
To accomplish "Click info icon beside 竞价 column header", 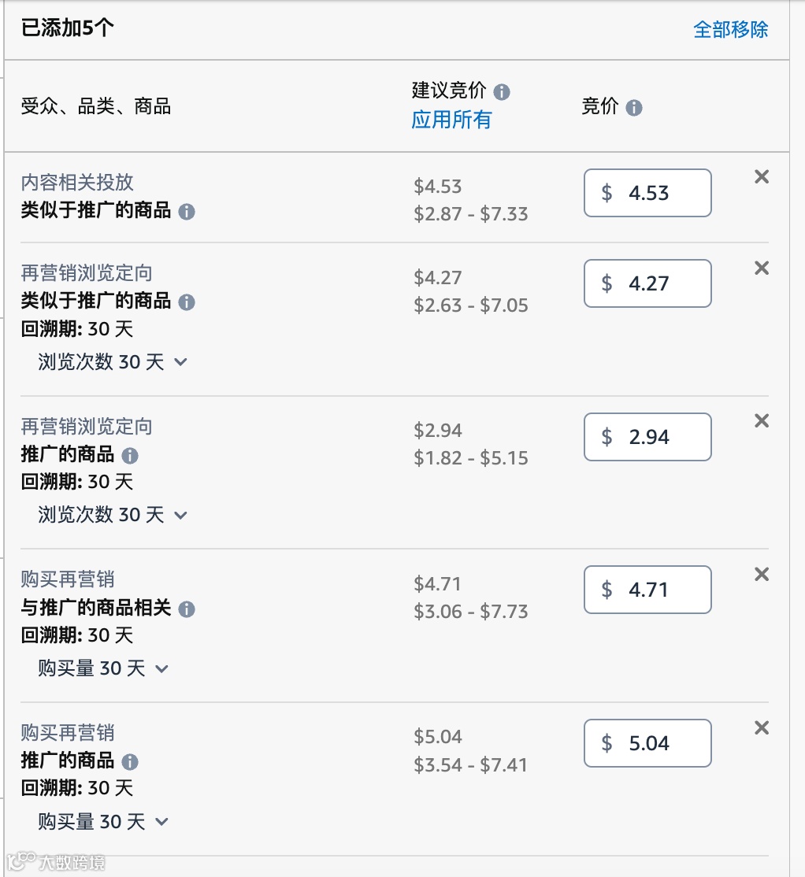I will (x=634, y=108).
